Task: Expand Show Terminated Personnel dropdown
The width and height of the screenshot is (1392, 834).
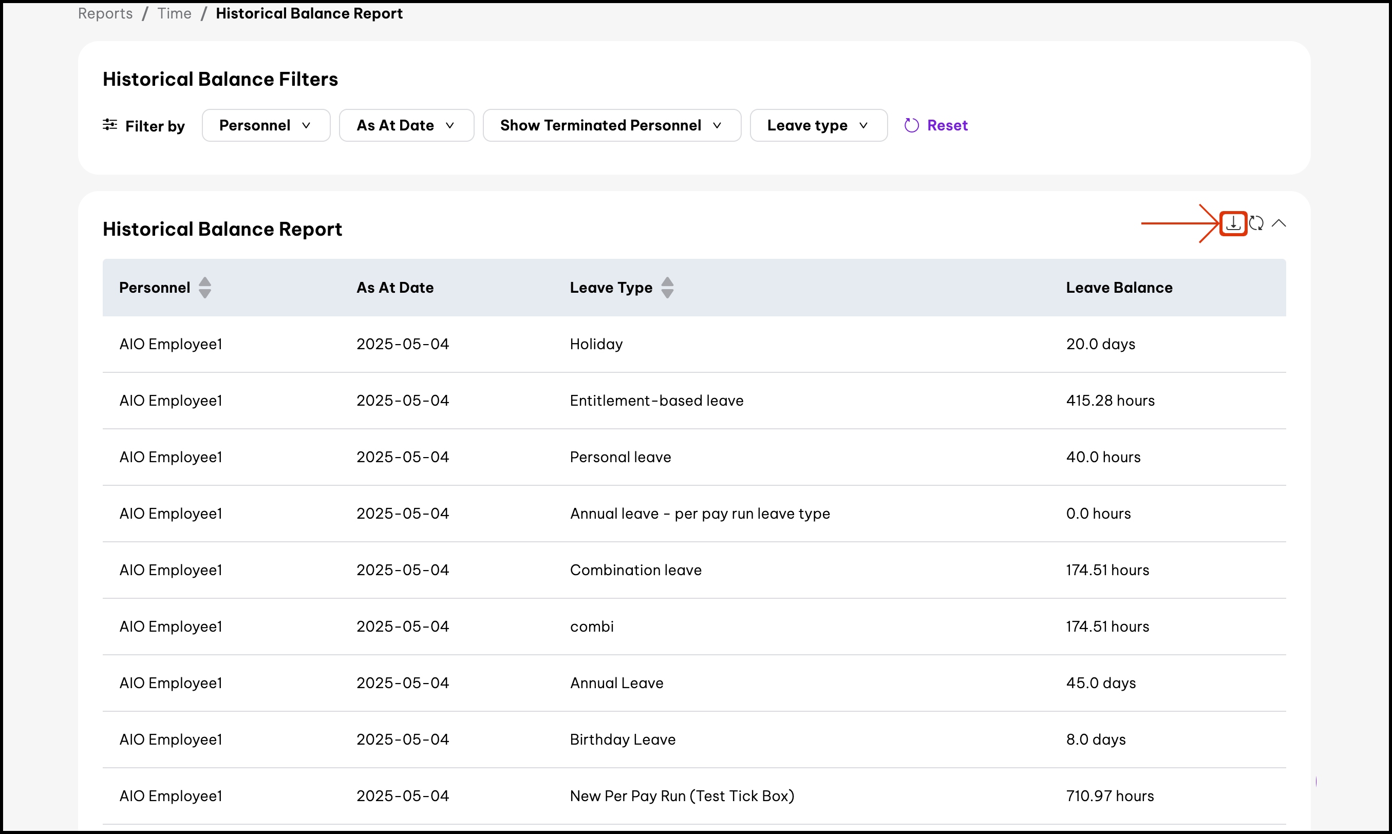Action: tap(611, 125)
